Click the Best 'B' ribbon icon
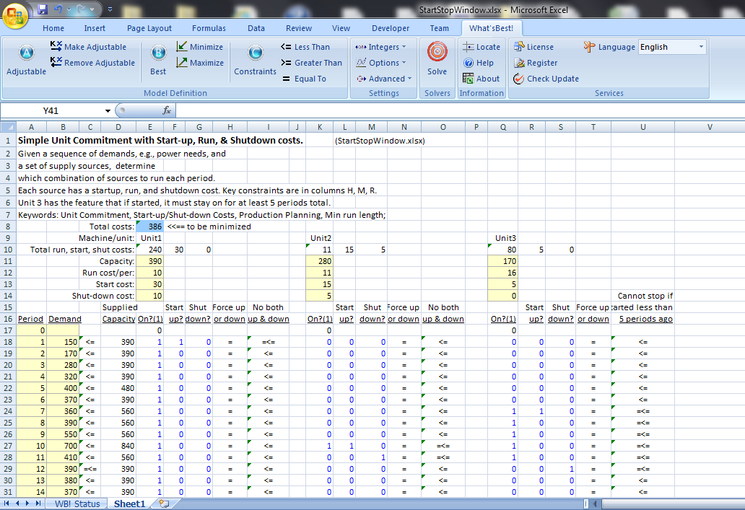Image resolution: width=745 pixels, height=510 pixels. coord(158,53)
